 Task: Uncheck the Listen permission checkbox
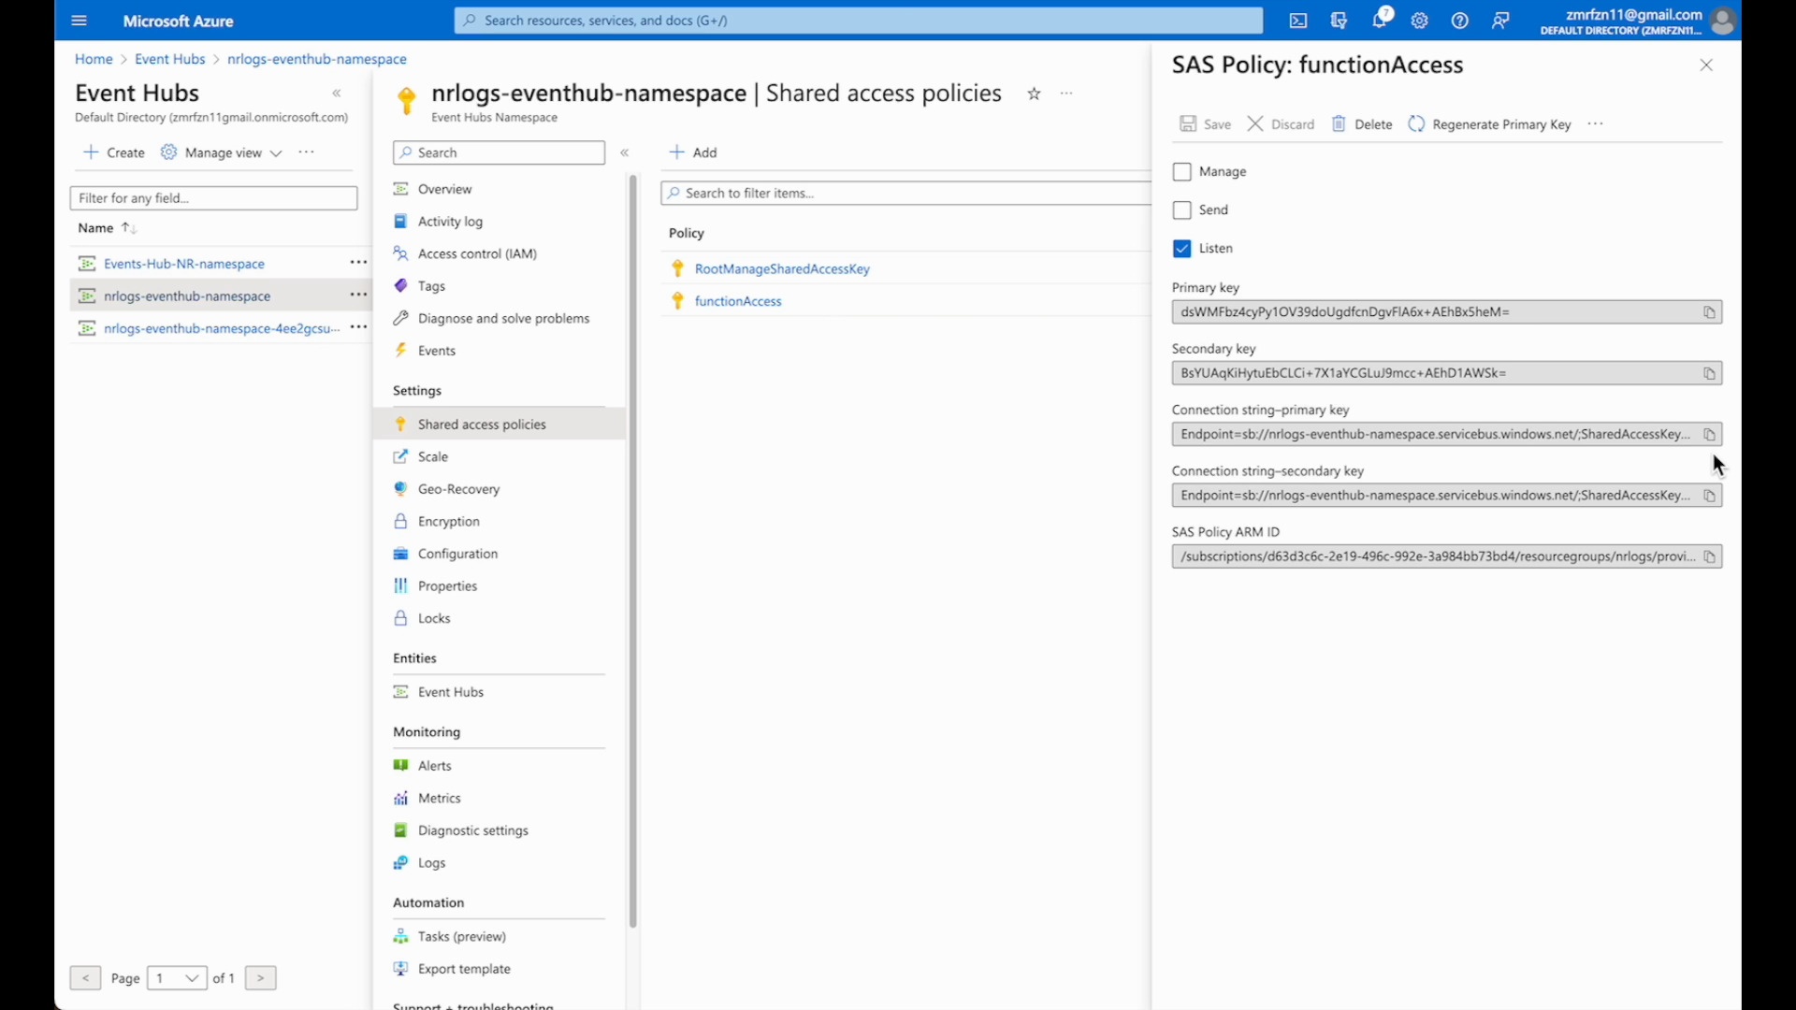[x=1181, y=249]
